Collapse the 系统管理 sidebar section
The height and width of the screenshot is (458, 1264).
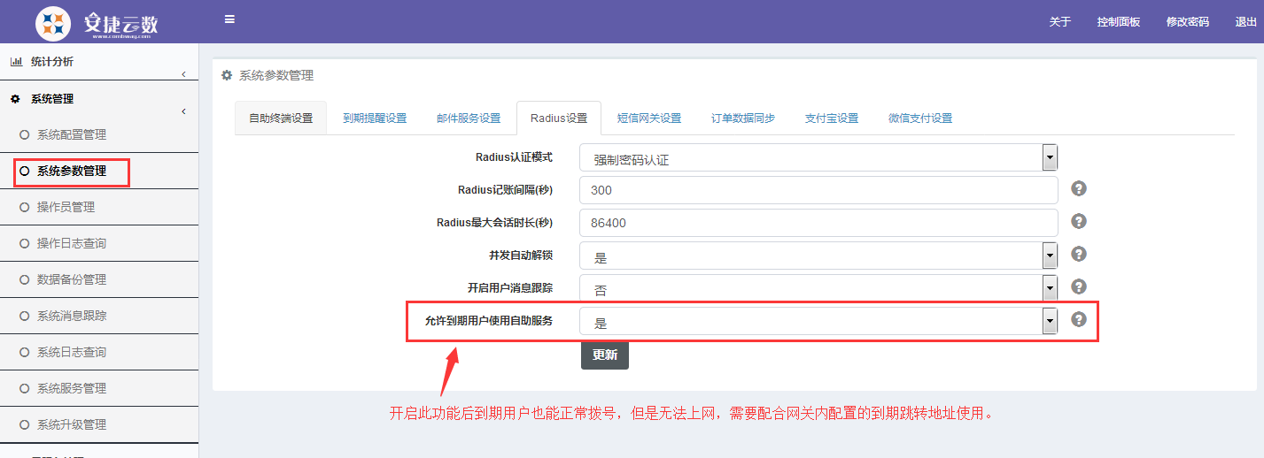coord(183,111)
